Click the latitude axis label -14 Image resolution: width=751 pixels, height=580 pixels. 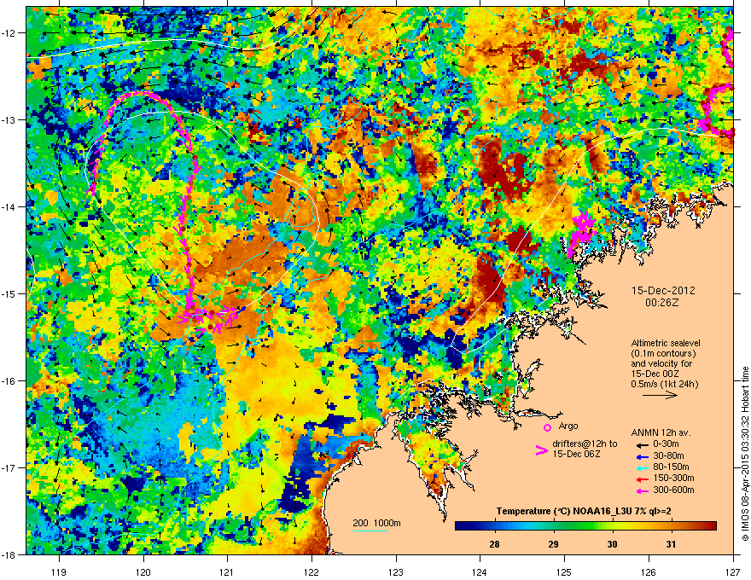click(9, 206)
